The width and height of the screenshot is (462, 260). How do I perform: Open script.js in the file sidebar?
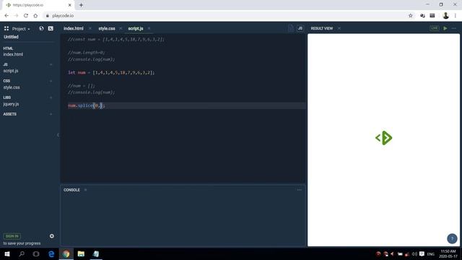click(x=11, y=71)
